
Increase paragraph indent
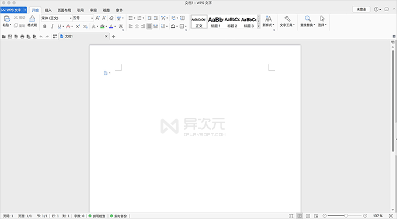[x=156, y=18]
